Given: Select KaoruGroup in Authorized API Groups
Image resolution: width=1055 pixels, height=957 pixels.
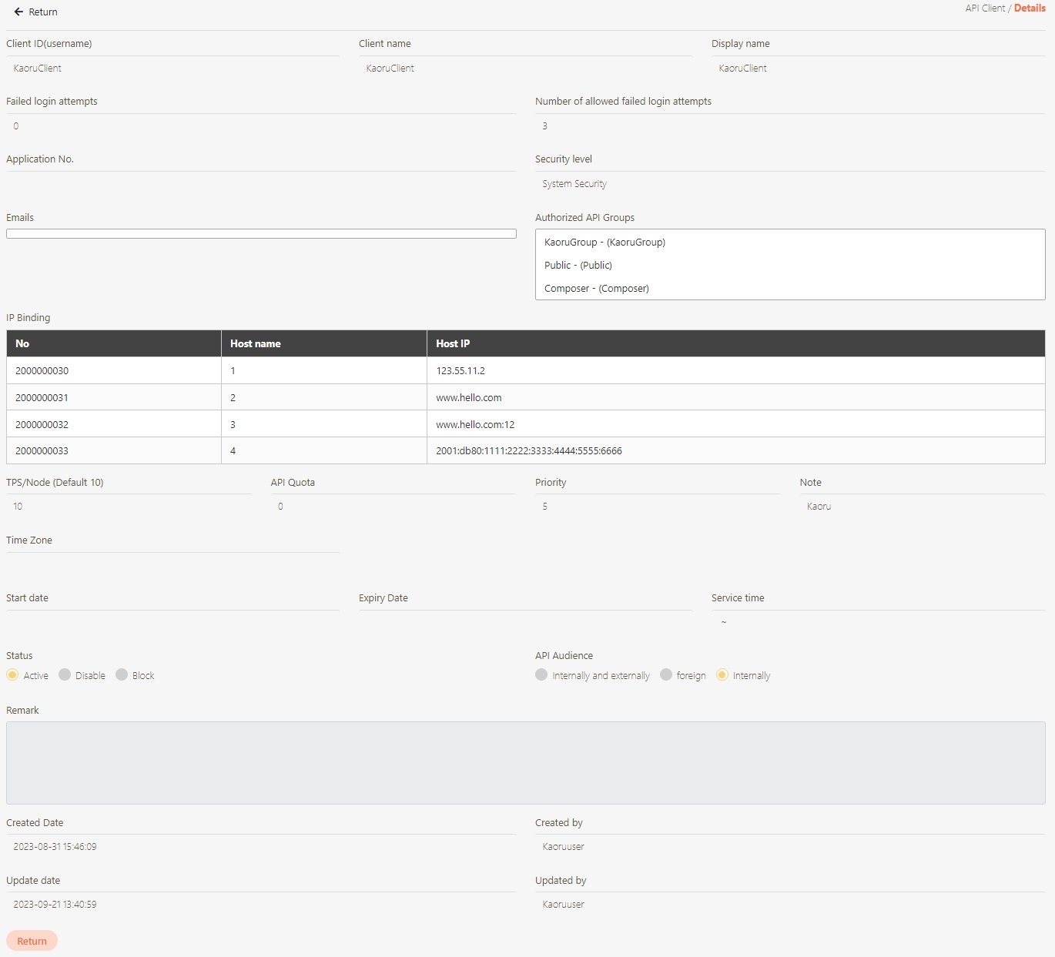Looking at the screenshot, I should [605, 243].
